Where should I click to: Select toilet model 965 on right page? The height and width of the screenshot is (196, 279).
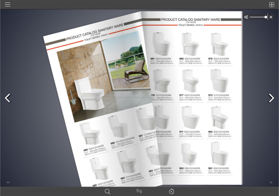click(219, 117)
